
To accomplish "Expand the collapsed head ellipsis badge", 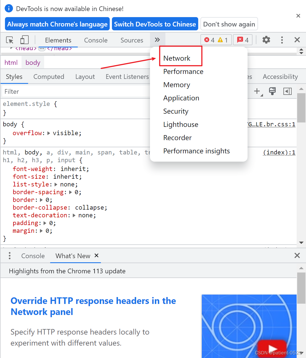I will tap(42, 49).
